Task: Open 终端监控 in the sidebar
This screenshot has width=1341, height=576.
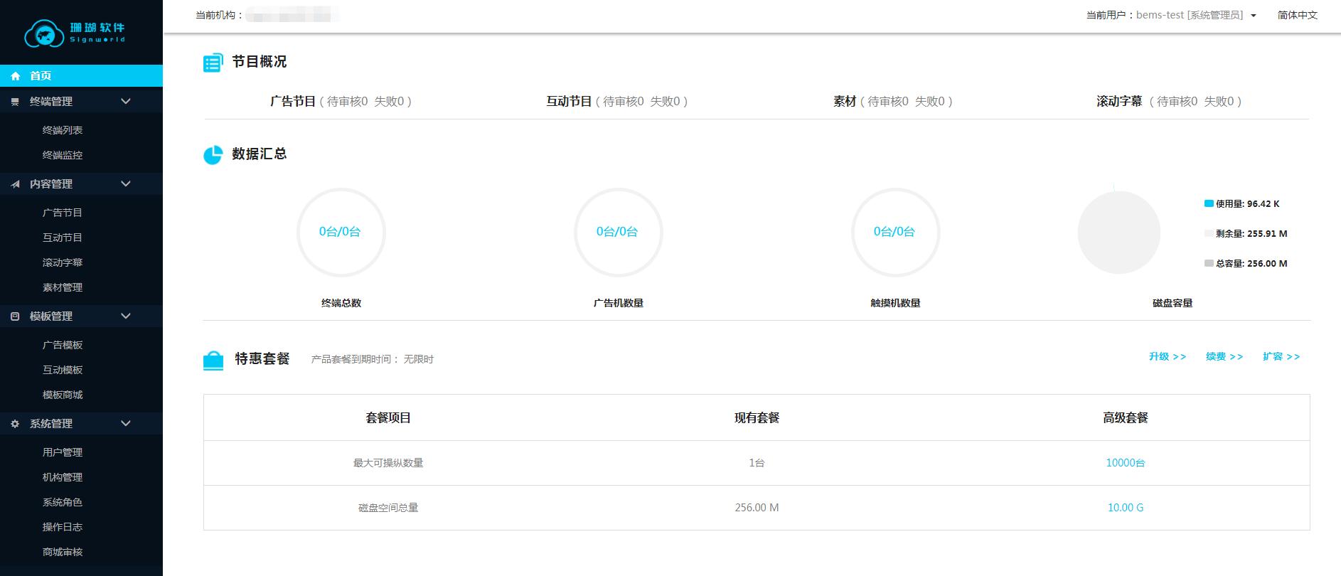Action: (x=63, y=155)
